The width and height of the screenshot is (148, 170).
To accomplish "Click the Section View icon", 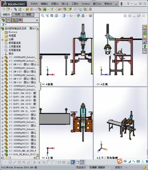I will (x=52, y=16).
